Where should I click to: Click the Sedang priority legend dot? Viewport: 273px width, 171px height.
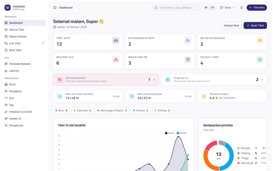[238, 153]
